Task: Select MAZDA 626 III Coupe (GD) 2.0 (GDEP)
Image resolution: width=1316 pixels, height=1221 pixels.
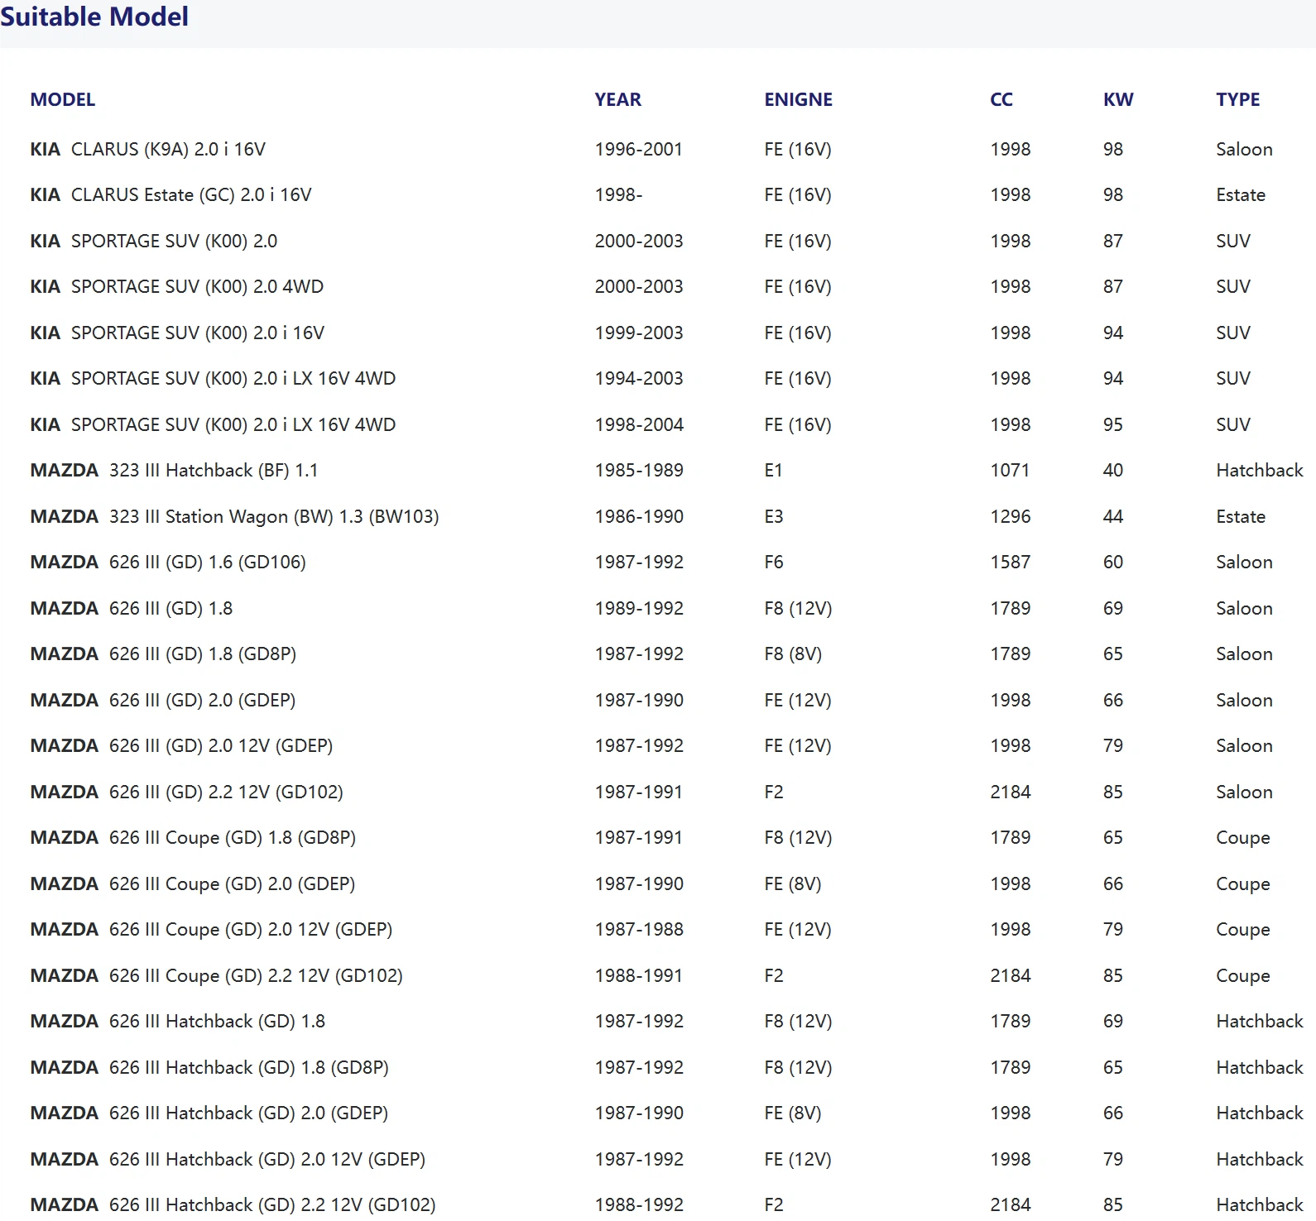Action: [x=193, y=883]
